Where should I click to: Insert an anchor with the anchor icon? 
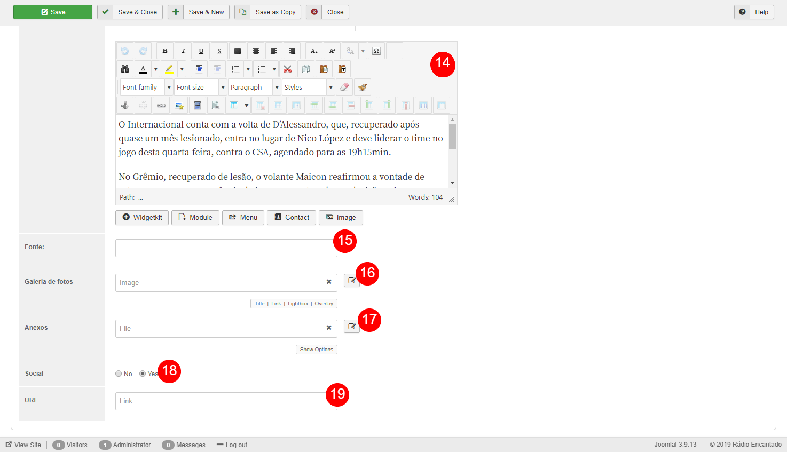(x=125, y=106)
